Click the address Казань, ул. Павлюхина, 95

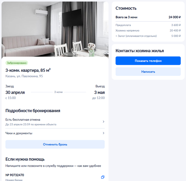click(24, 76)
